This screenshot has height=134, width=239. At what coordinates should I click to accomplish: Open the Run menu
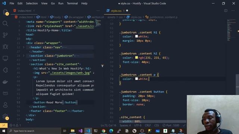click(60, 3)
